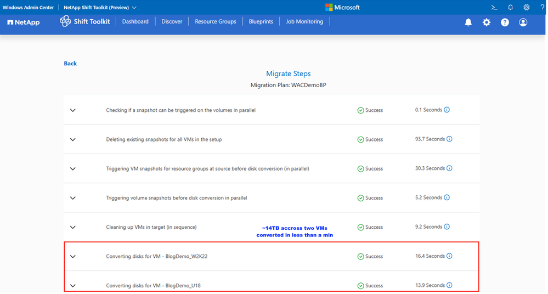
Task: Click the Back link
Action: 70,64
